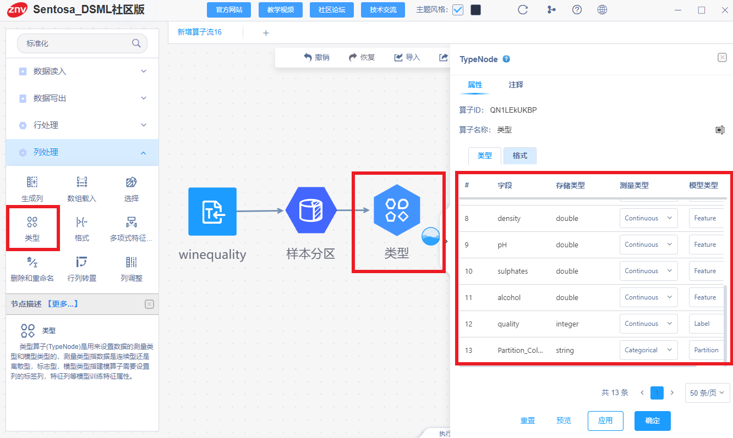Click the 重置 reset link
This screenshot has height=438, width=733.
tap(528, 420)
